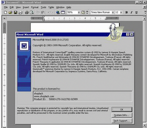The width and height of the screenshot is (147, 128).
Task: Open a file with the Open folder icon
Action: click(x=10, y=12)
